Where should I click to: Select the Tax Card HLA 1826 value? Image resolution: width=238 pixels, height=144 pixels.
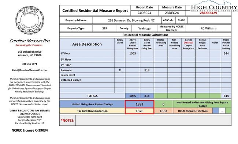tap(140, 111)
